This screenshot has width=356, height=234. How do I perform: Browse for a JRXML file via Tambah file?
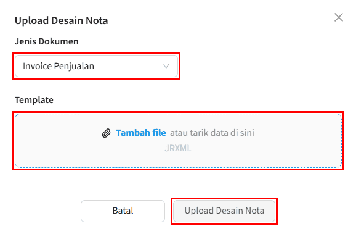(141, 133)
